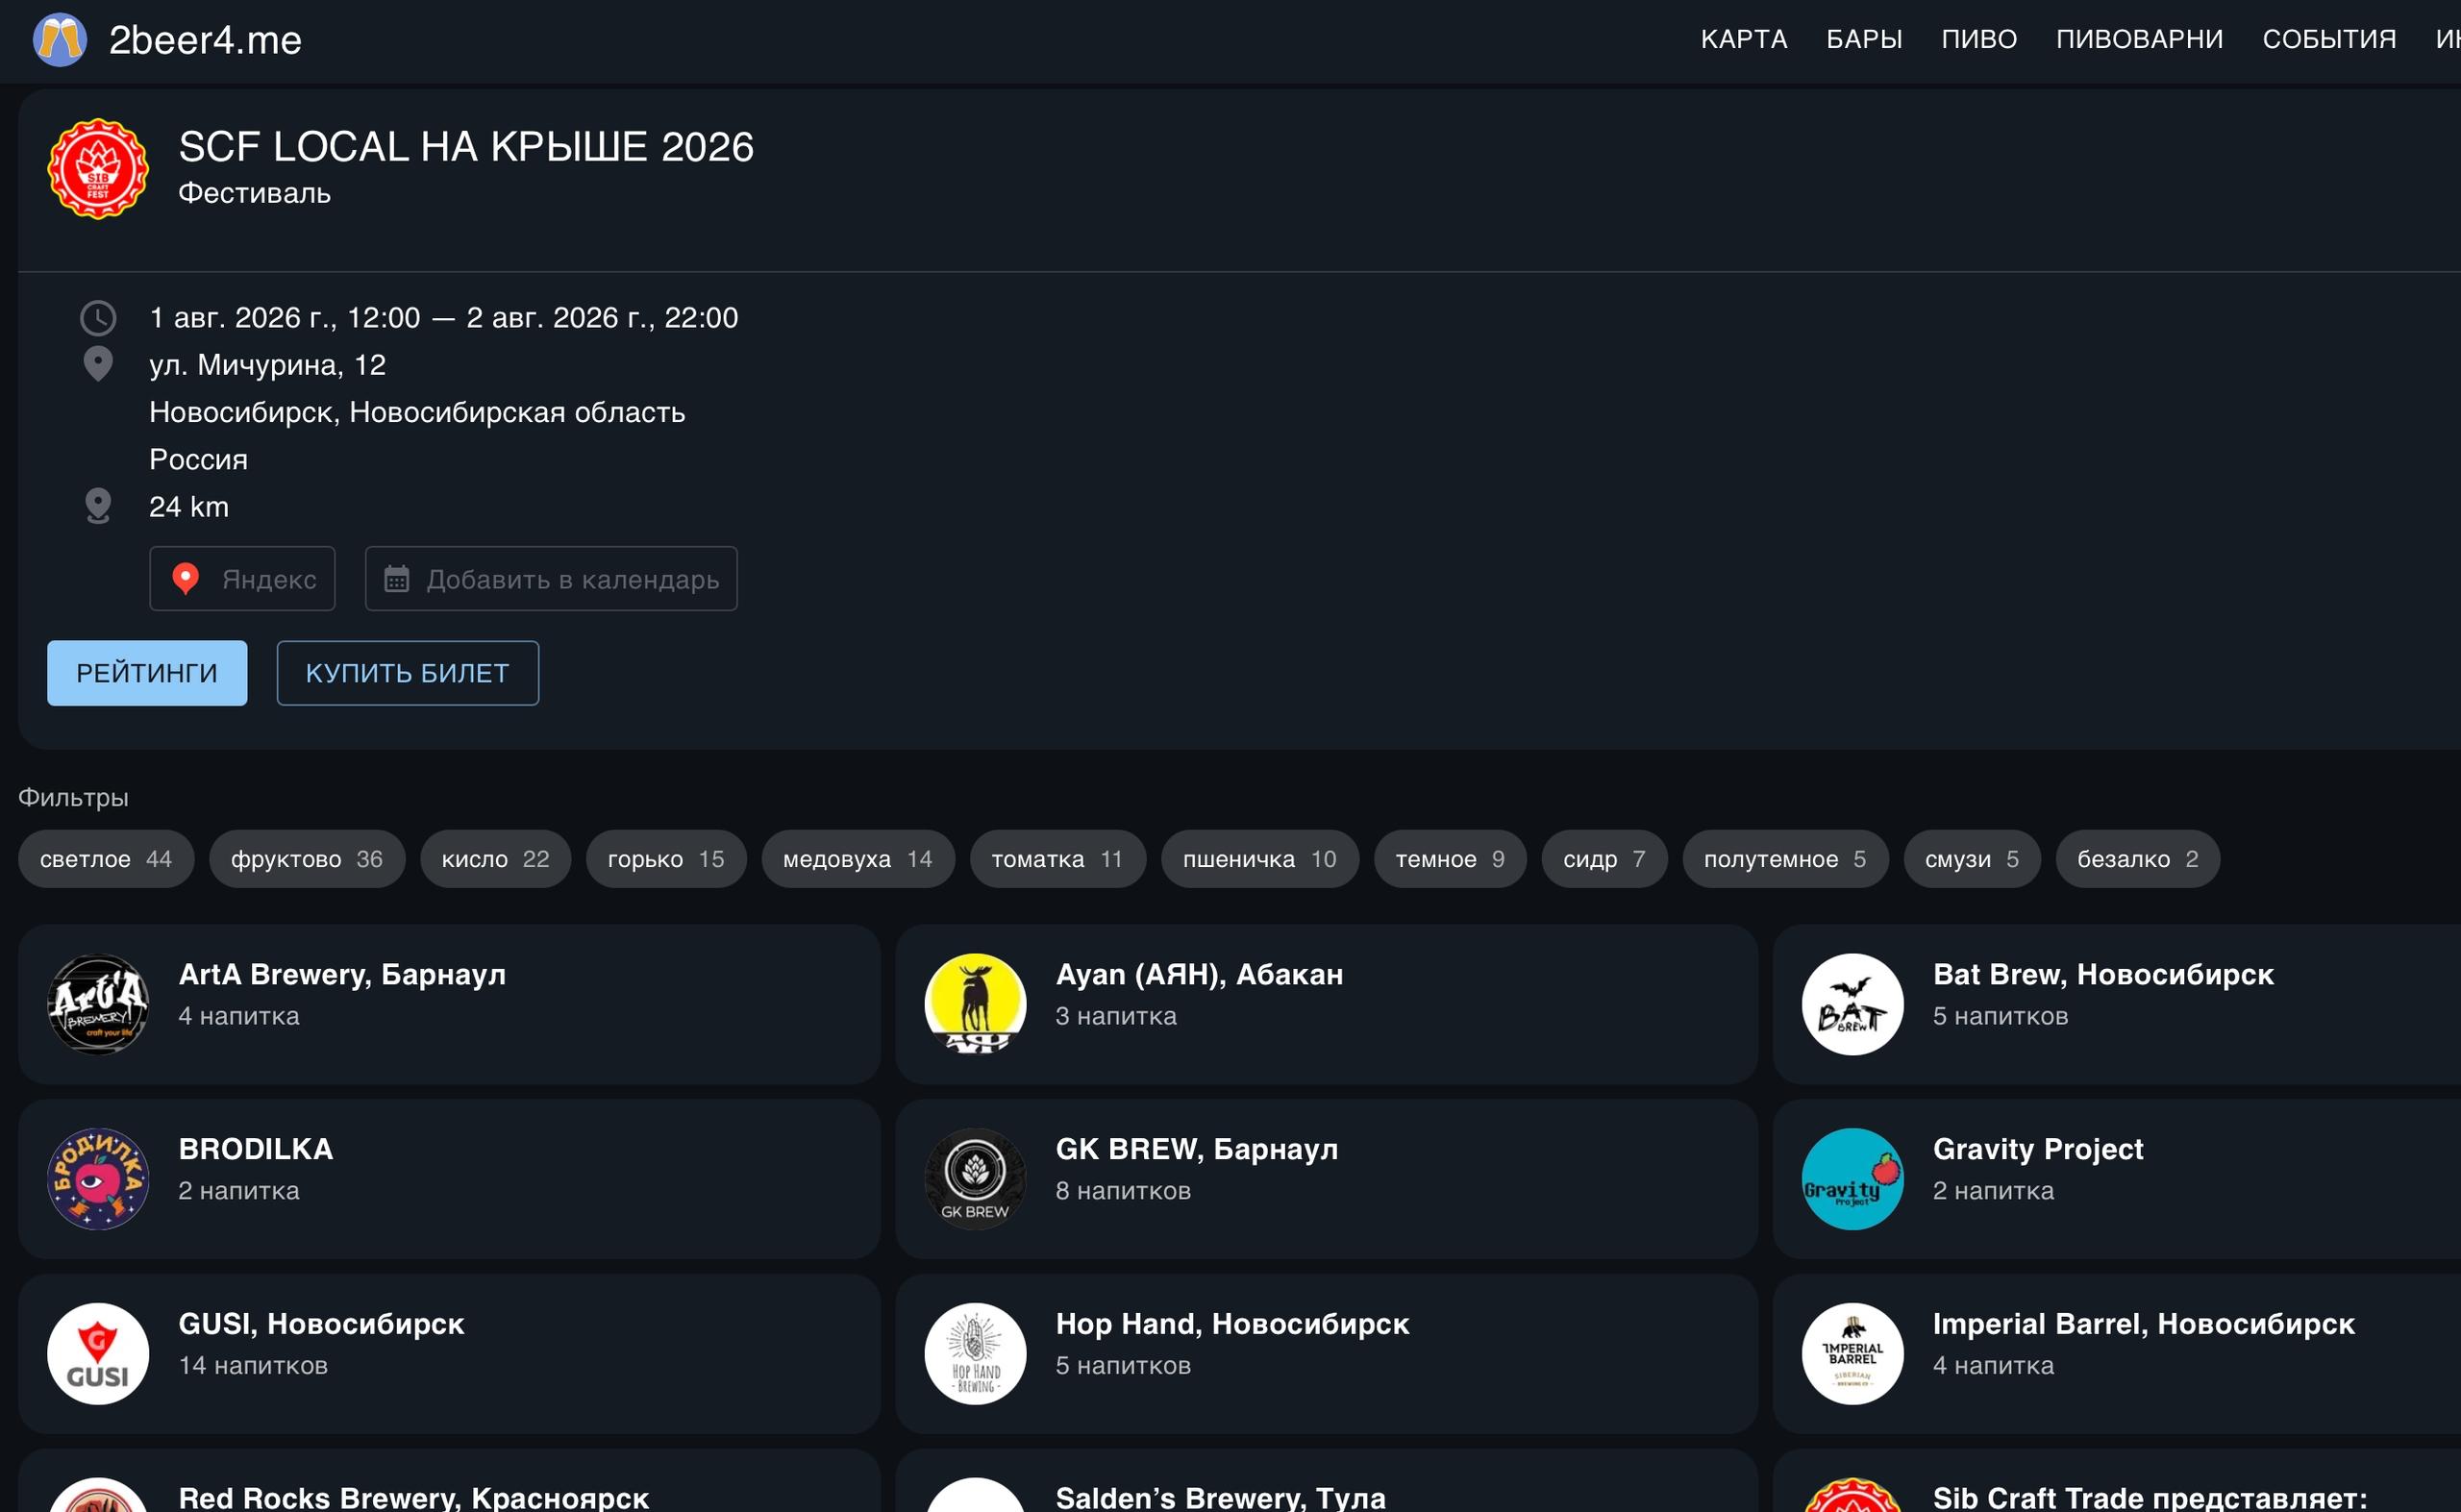The width and height of the screenshot is (2461, 1512).
Task: Open the Imperial Barrel logo
Action: pyautogui.click(x=1852, y=1354)
